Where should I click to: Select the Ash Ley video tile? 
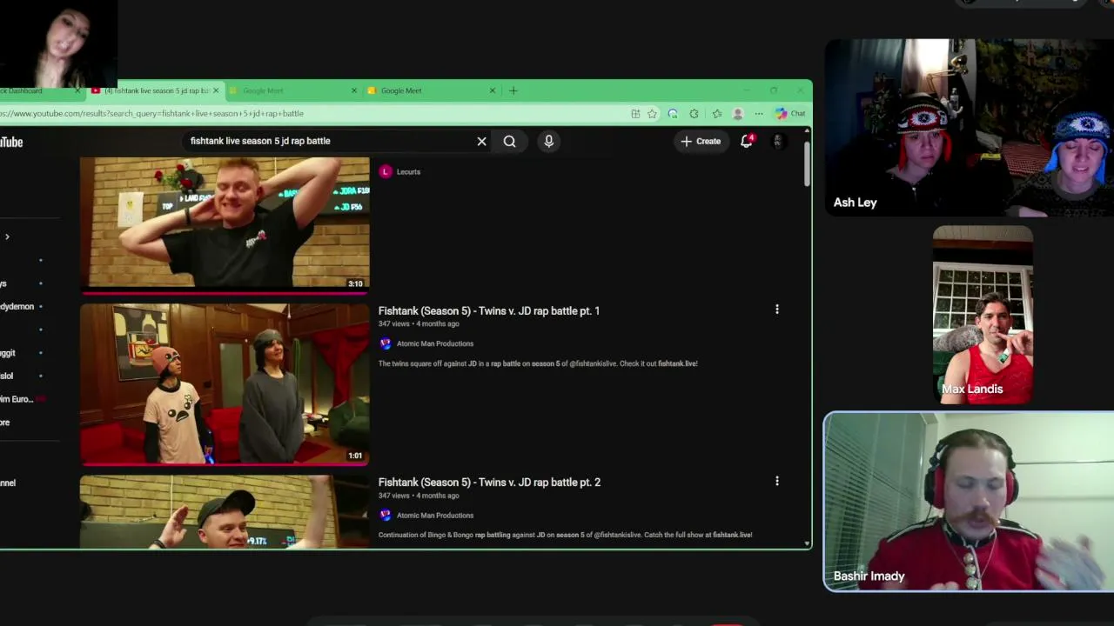[969, 127]
